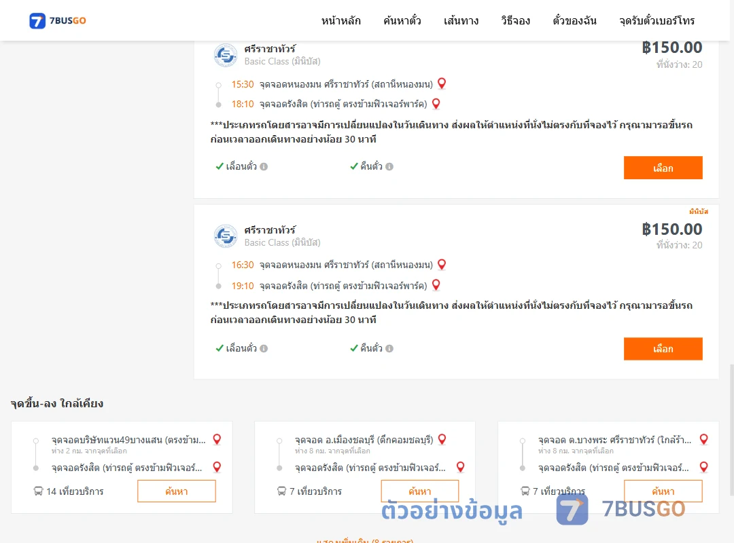Select the 15:30 trip with เลือก button

663,168
